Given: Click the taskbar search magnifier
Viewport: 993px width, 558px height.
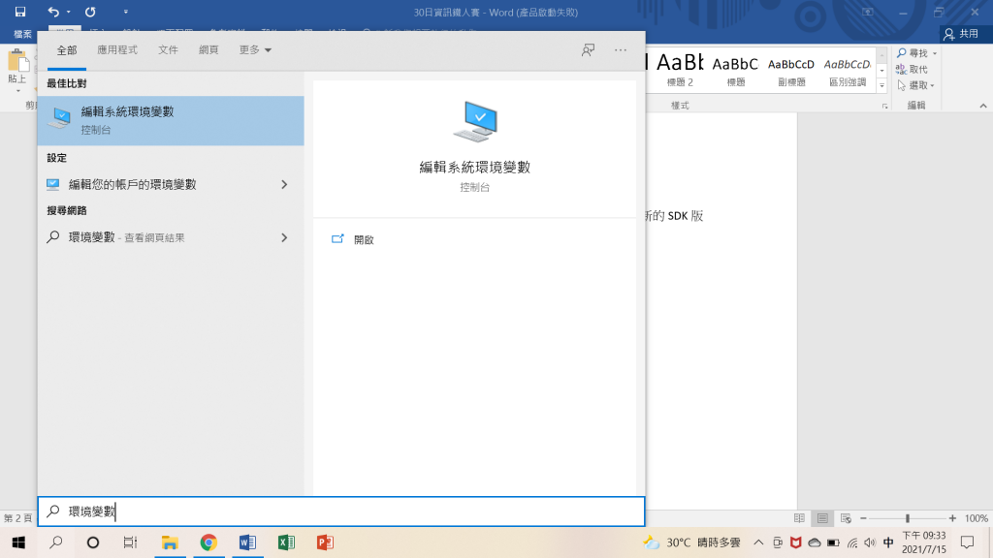Looking at the screenshot, I should pos(55,542).
